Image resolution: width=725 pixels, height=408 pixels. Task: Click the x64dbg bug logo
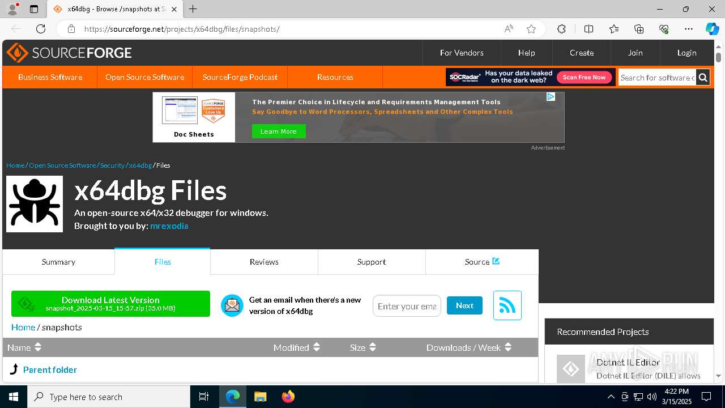(x=35, y=204)
